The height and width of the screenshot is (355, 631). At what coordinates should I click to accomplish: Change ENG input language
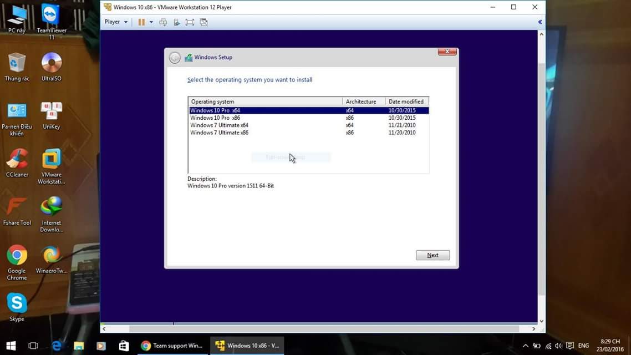[583, 346]
